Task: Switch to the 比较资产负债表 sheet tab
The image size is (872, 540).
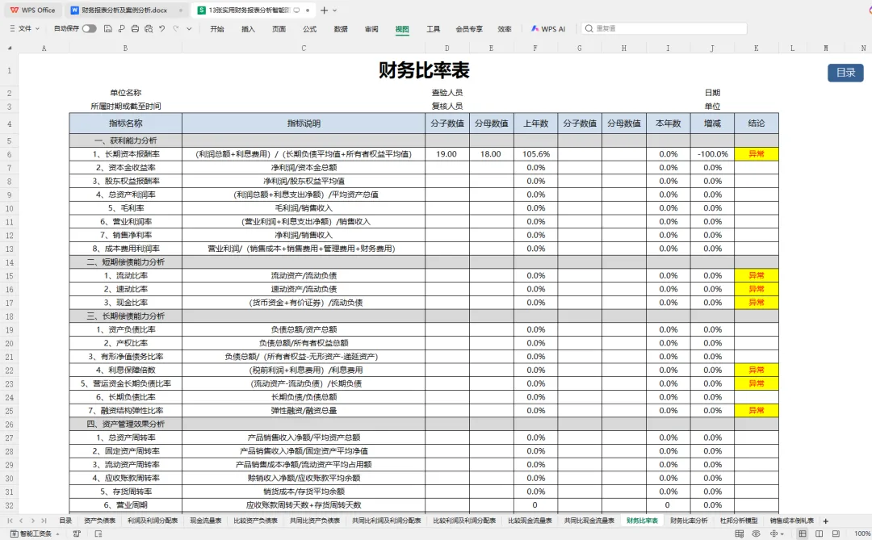Action: [255, 521]
